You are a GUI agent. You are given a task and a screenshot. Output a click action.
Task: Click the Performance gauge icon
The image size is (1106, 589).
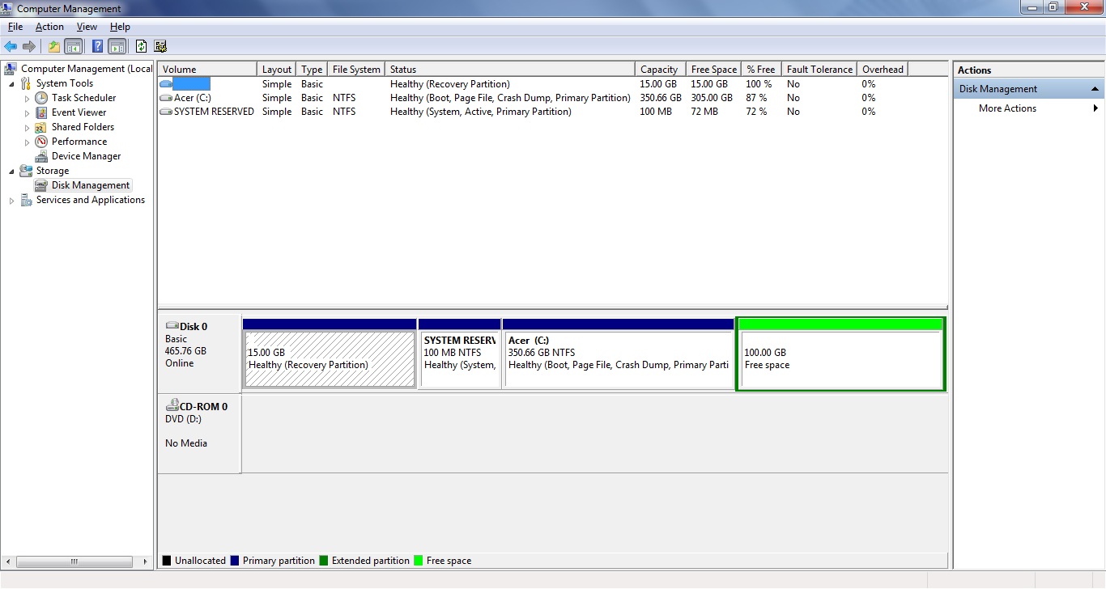[x=41, y=142]
